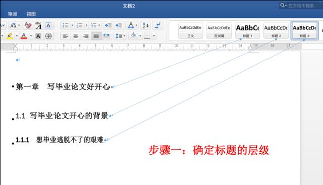Image resolution: width=323 pixels, height=185 pixels.
Task: Apply the 标题 2 style
Action: (276, 30)
